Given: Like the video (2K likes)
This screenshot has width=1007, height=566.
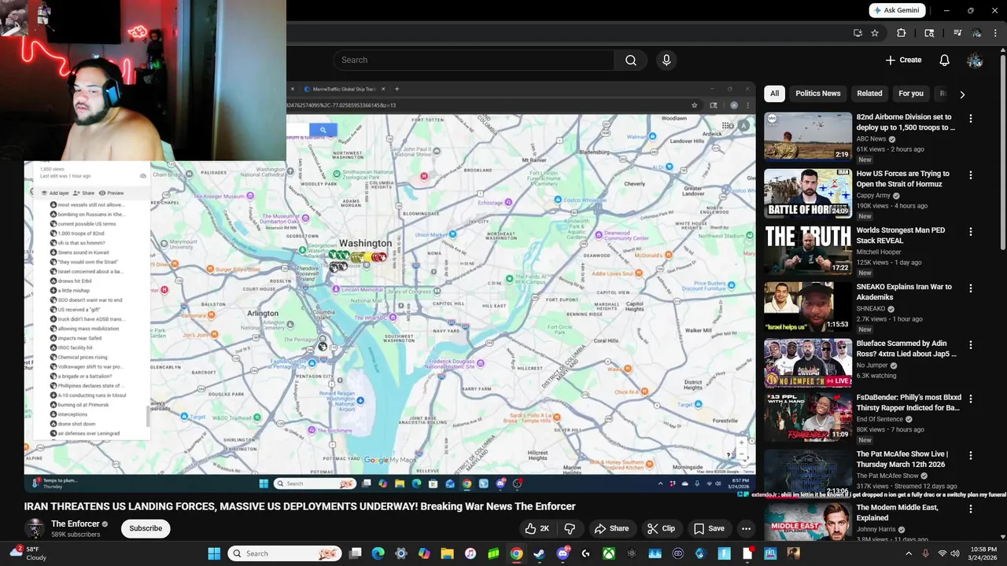Looking at the screenshot, I should coord(537,528).
